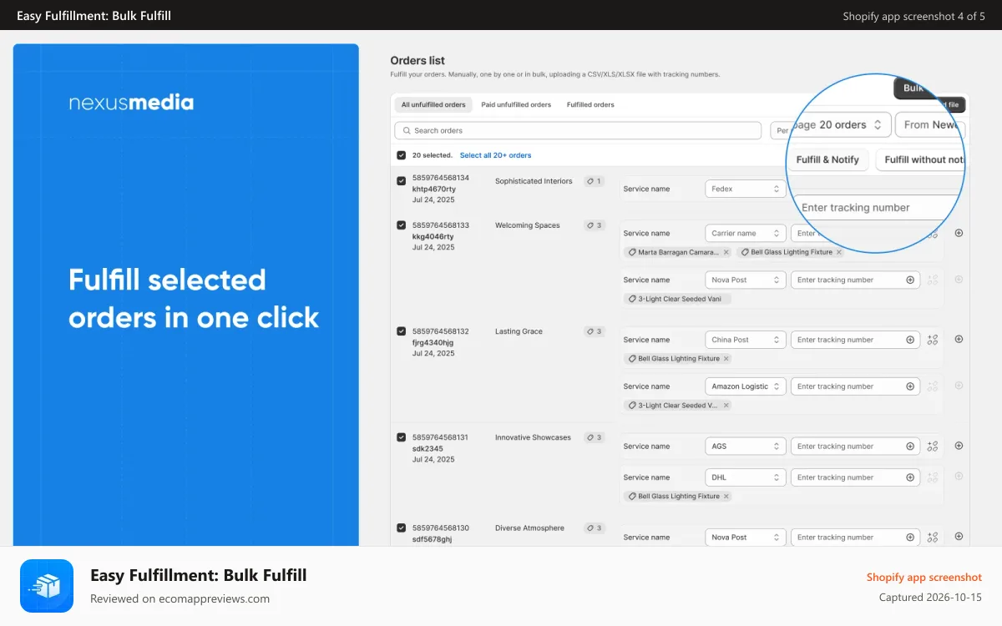Click plus icon in Diverse Atmosphere Nova Post tracking field

[910, 538]
